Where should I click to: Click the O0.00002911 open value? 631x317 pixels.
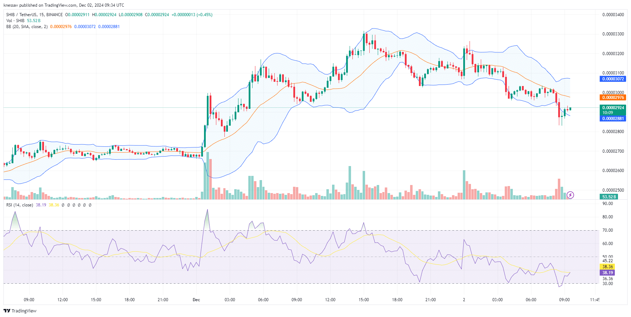[x=77, y=15]
